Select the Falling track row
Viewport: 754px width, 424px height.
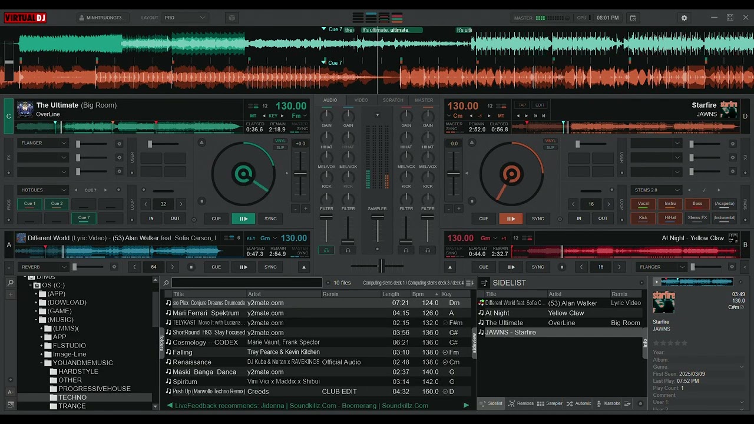pos(318,352)
